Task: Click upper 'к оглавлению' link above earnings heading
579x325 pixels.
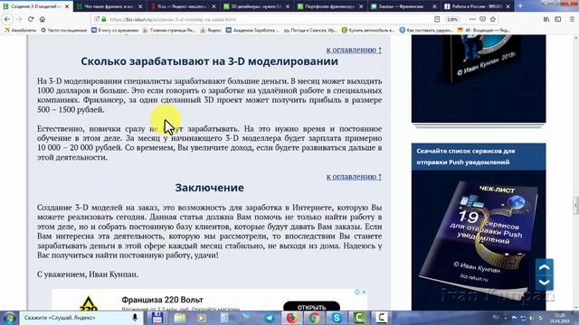Action: tap(354, 50)
